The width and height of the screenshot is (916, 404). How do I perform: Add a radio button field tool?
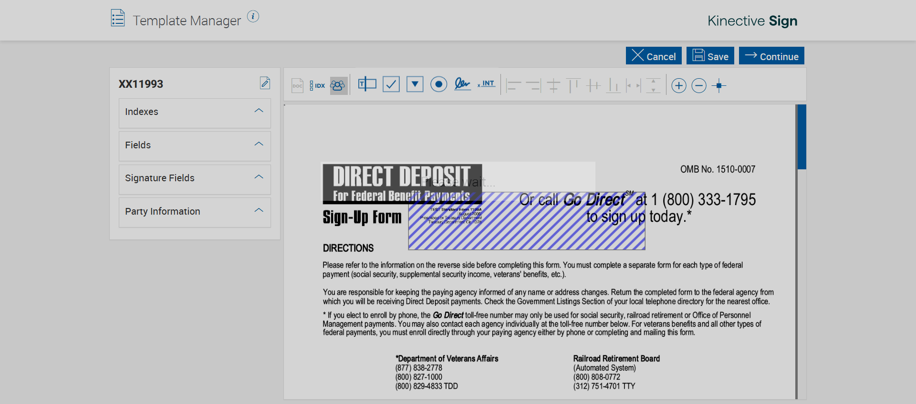coord(439,84)
